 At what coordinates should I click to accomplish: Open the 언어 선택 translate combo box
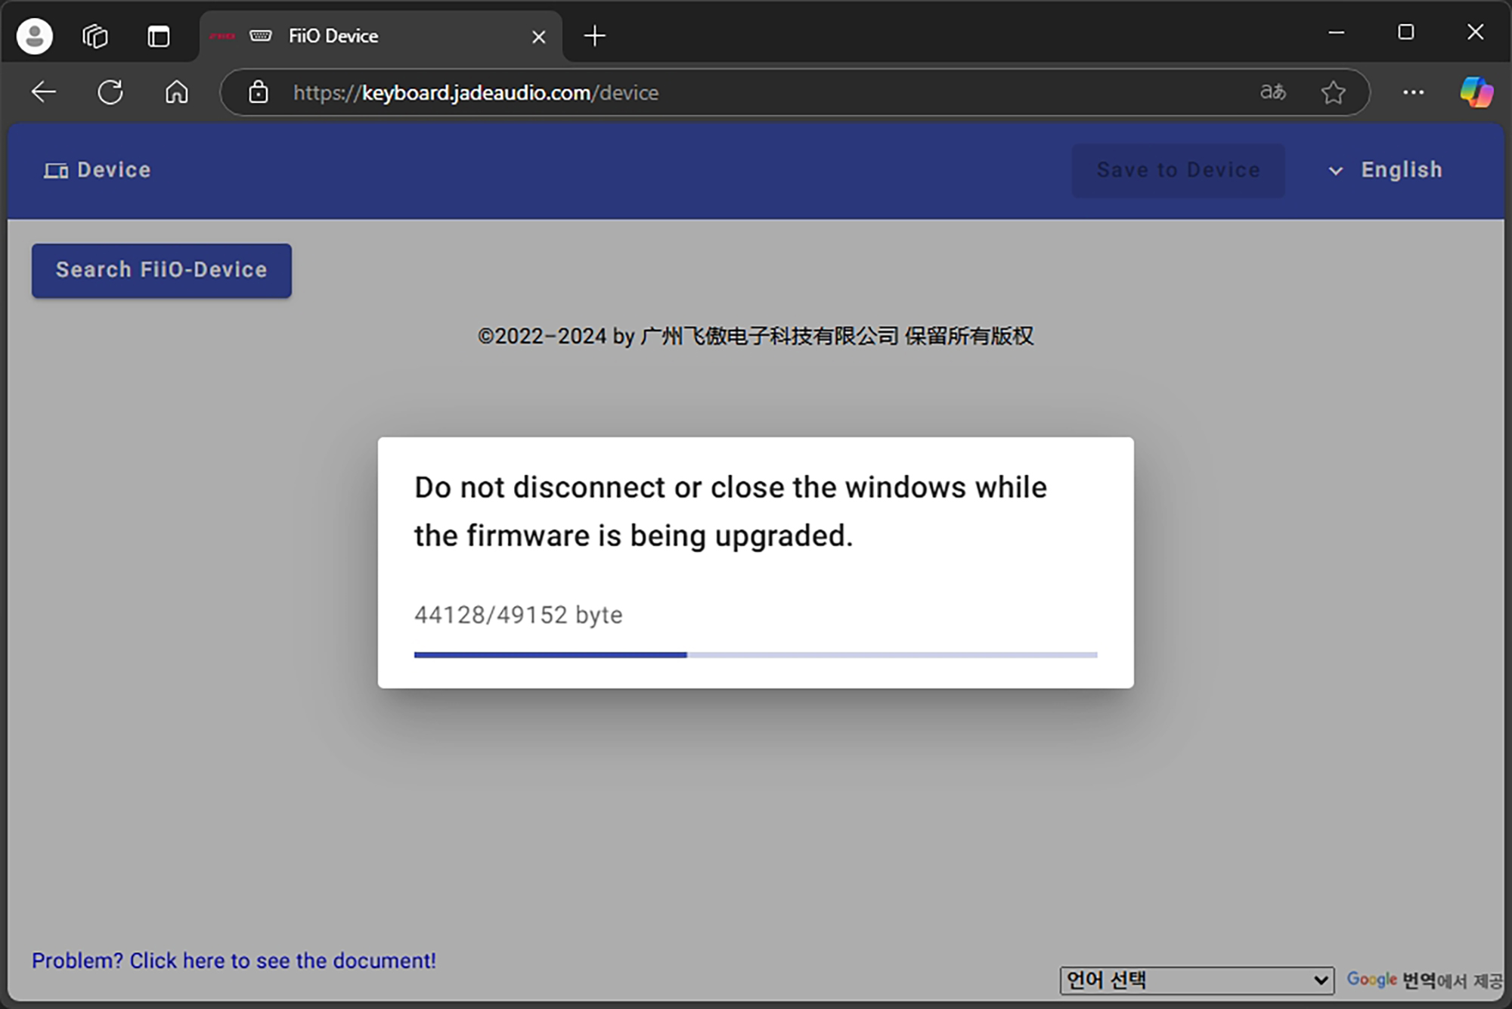[x=1196, y=980]
